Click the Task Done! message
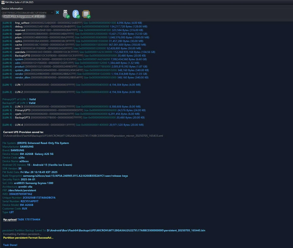 (10, 245)
